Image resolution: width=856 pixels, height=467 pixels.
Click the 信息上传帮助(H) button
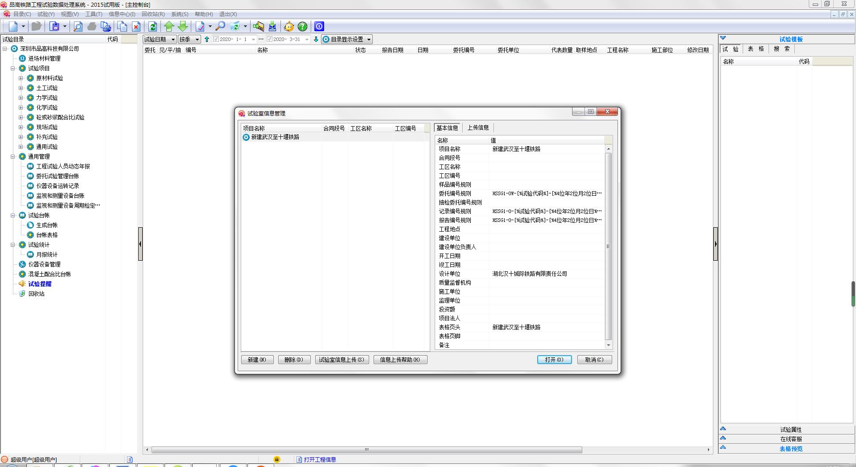point(400,360)
